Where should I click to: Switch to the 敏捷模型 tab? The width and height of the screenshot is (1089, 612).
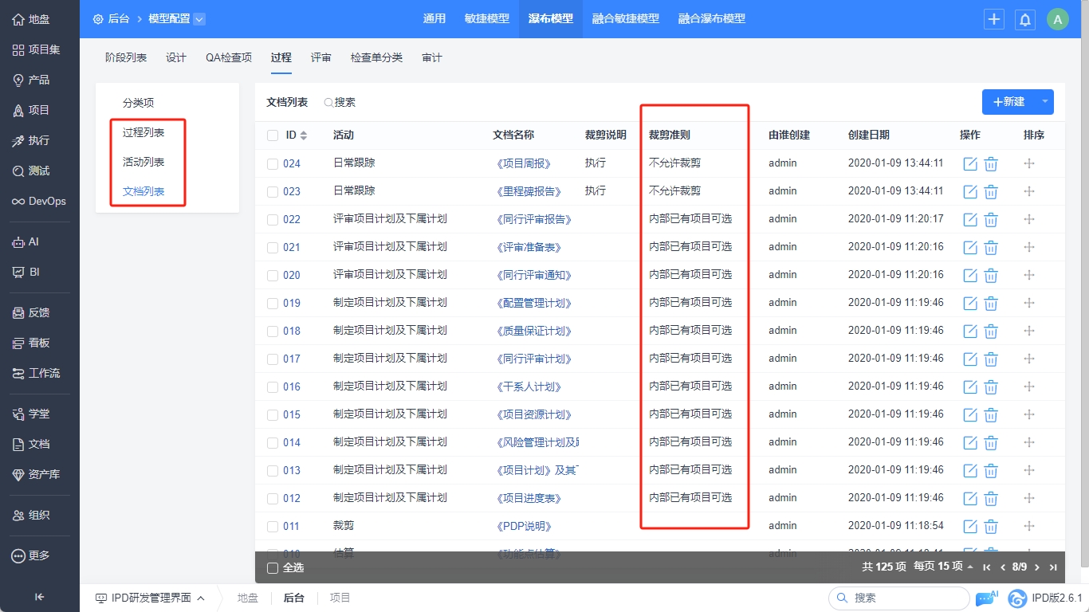click(486, 18)
